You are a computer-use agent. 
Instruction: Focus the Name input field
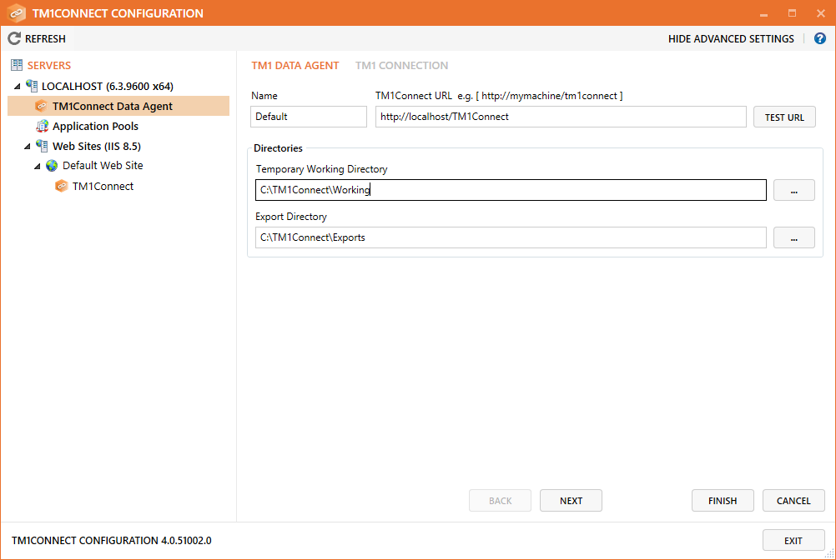pyautogui.click(x=309, y=117)
